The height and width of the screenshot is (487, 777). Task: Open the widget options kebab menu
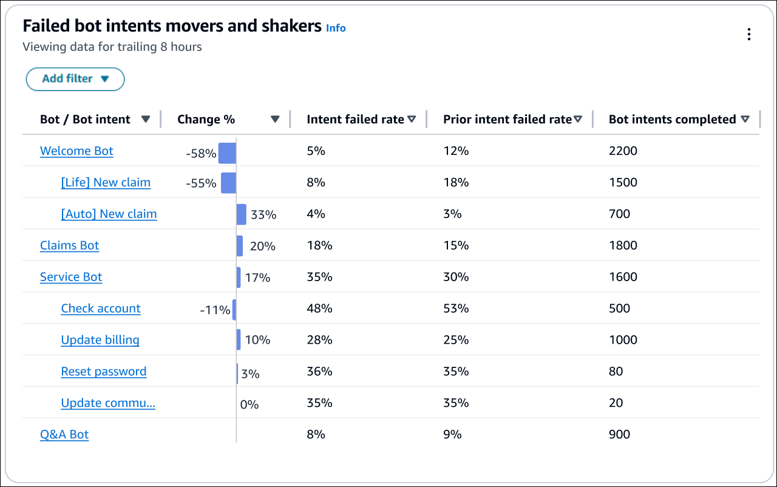point(749,34)
